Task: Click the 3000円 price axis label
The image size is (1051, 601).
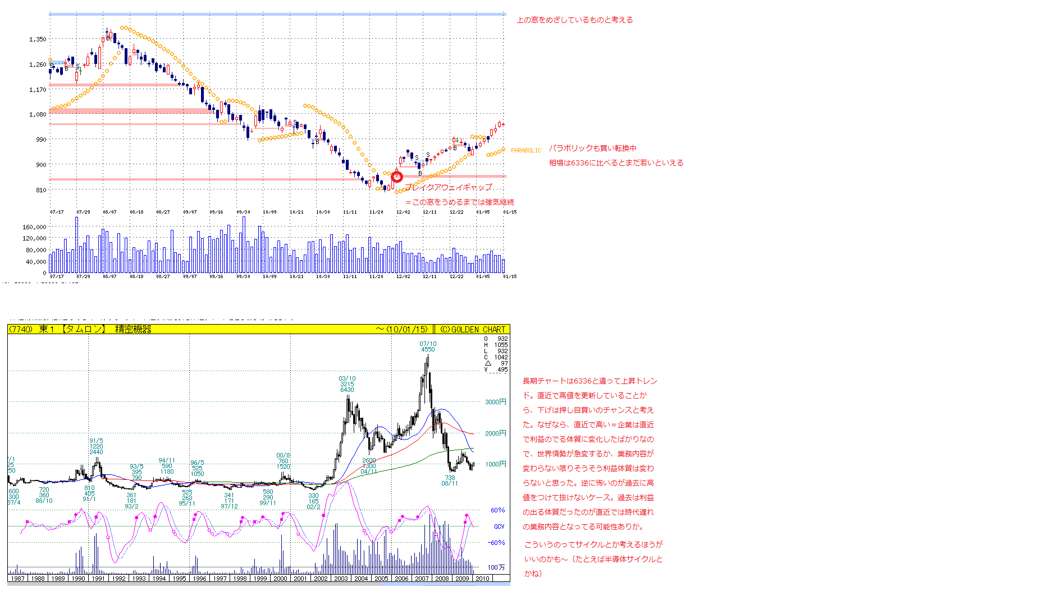Action: (x=496, y=402)
